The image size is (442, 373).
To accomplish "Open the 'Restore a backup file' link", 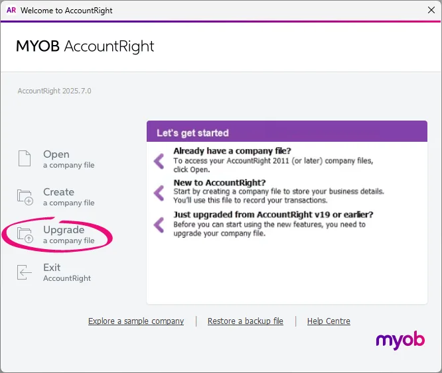I will tap(246, 321).
